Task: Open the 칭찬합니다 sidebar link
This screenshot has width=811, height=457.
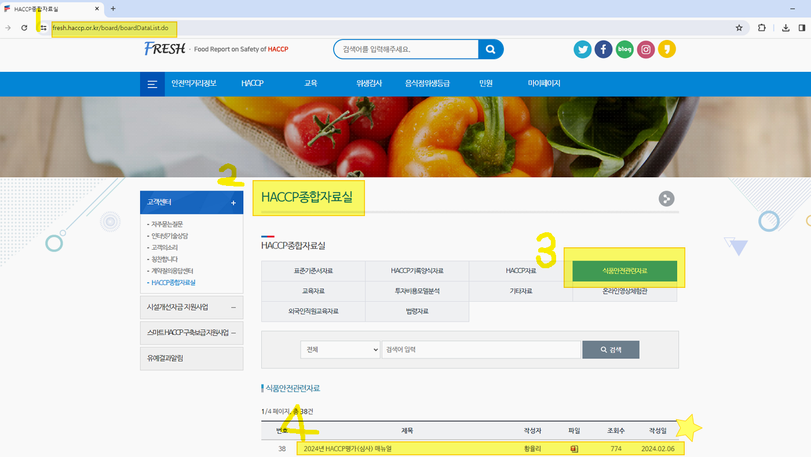Action: 165,259
